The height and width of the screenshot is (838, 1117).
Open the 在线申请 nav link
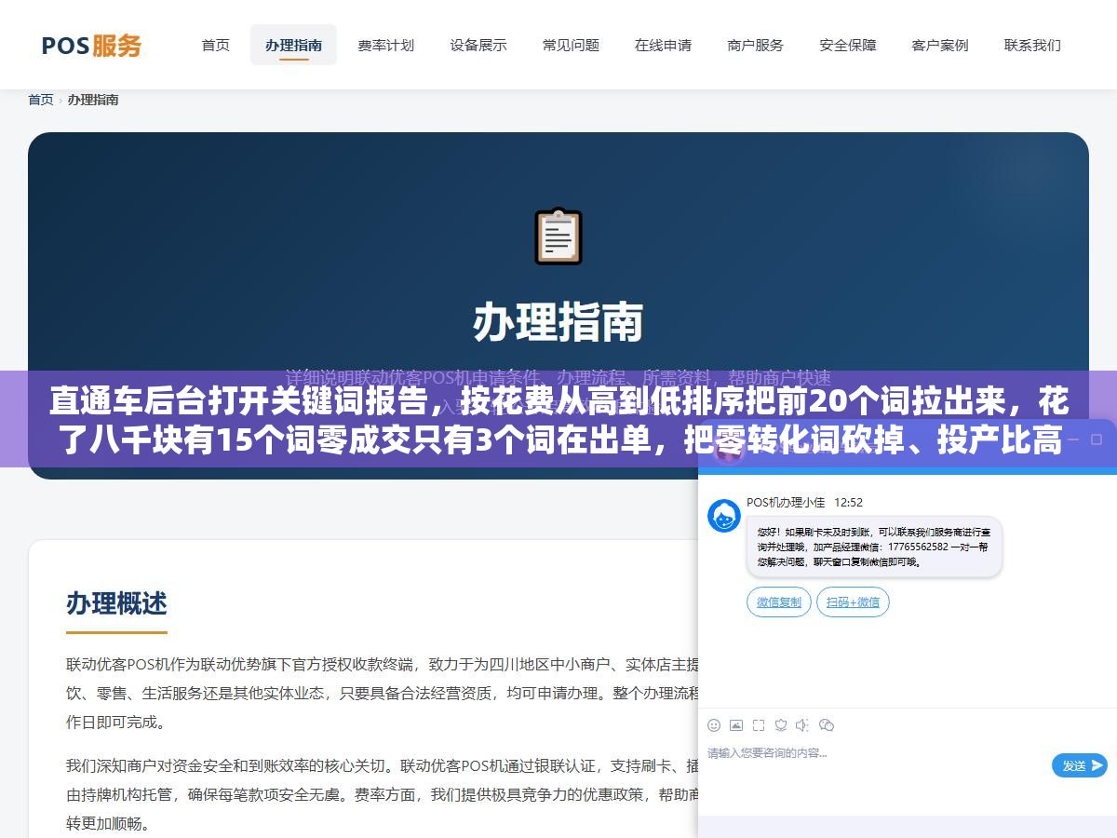tap(663, 45)
